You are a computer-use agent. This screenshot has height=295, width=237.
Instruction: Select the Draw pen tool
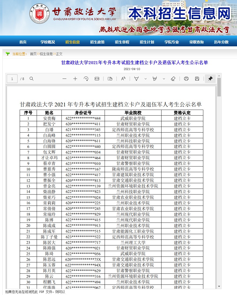point(136,79)
